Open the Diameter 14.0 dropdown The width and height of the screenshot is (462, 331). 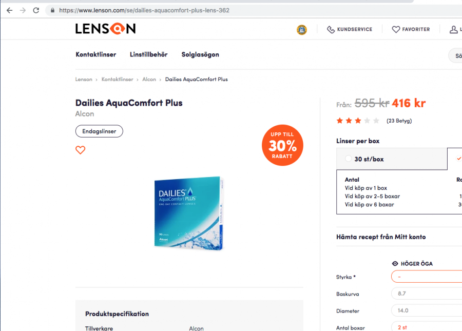click(426, 310)
